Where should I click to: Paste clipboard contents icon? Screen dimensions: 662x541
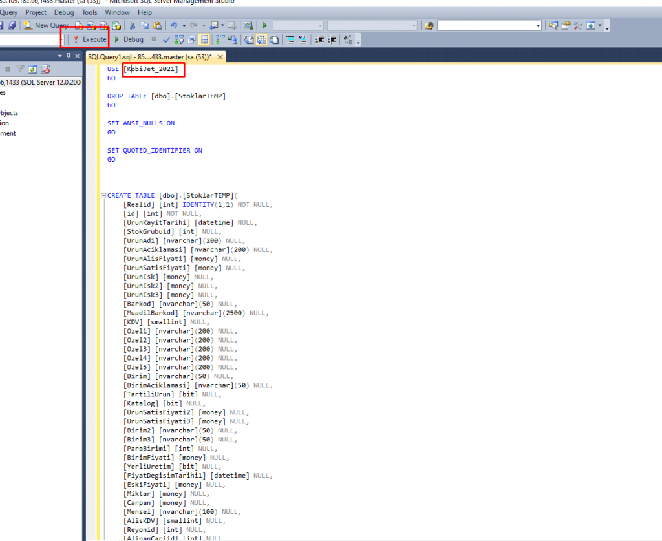pyautogui.click(x=158, y=25)
